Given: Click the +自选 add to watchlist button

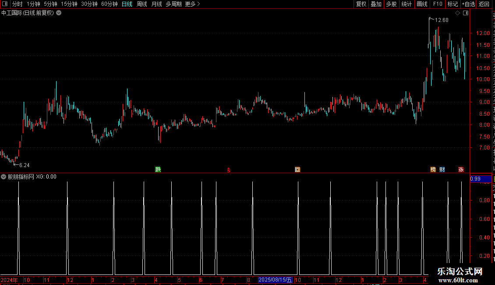Looking at the screenshot, I should click(468, 4).
